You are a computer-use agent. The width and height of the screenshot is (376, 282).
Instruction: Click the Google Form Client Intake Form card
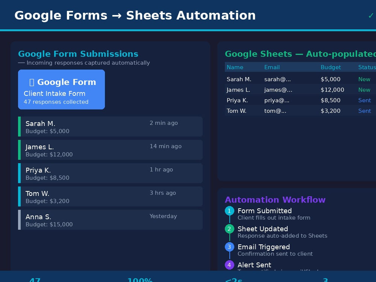click(61, 89)
